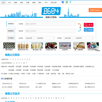Open the 实用工具 menu item
This screenshot has width=102, height=102.
pos(54,3)
